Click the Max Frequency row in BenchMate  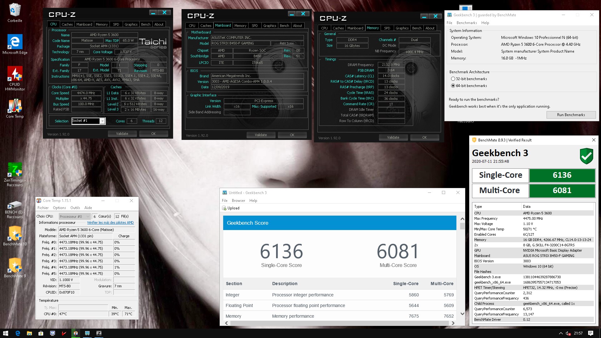pyautogui.click(x=533, y=218)
